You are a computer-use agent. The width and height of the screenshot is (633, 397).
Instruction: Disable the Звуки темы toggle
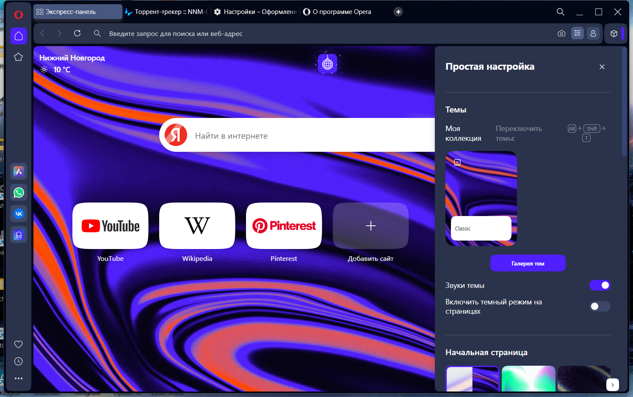pyautogui.click(x=600, y=285)
